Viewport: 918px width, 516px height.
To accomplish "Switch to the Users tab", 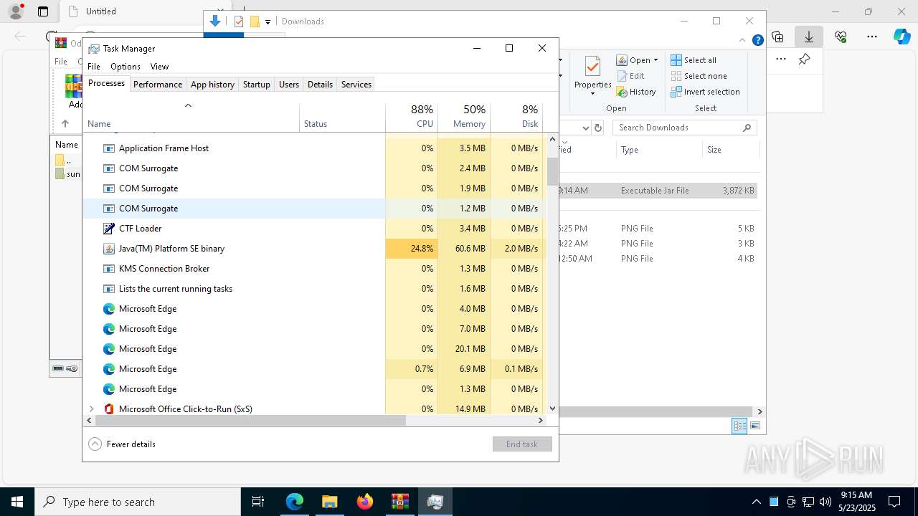I will (289, 85).
